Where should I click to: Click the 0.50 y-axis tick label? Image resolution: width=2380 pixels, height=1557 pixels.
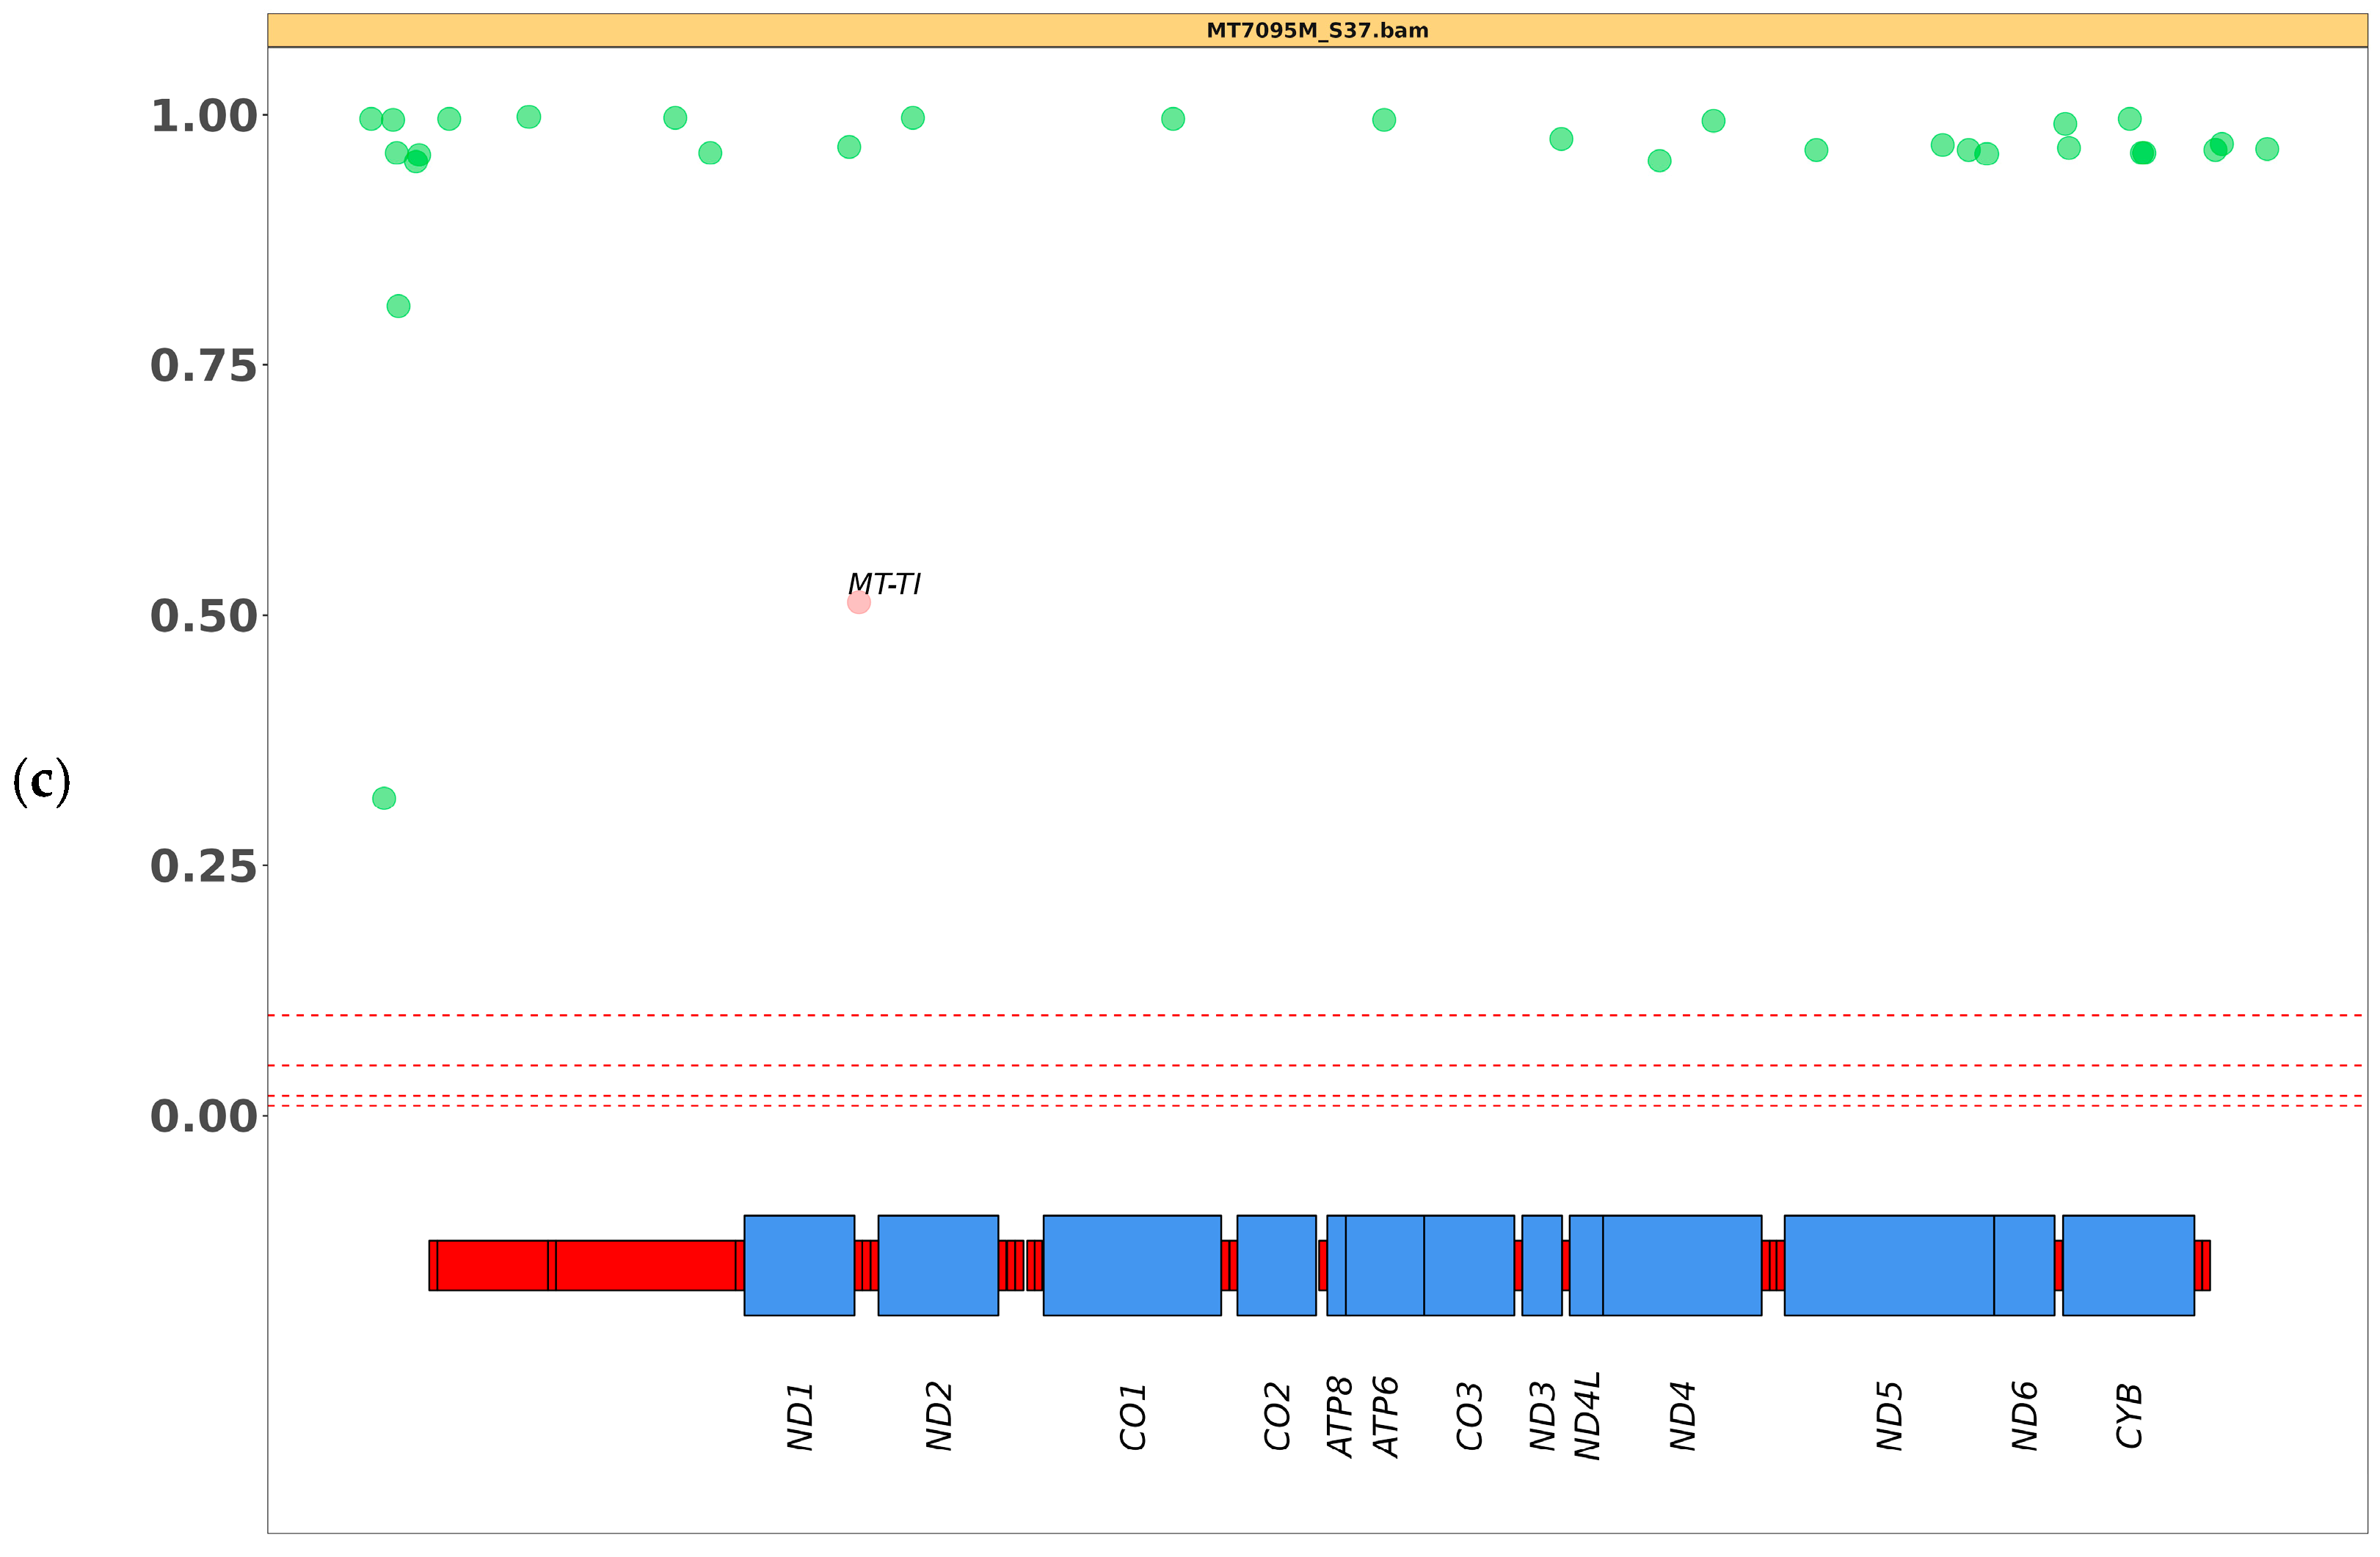click(203, 615)
